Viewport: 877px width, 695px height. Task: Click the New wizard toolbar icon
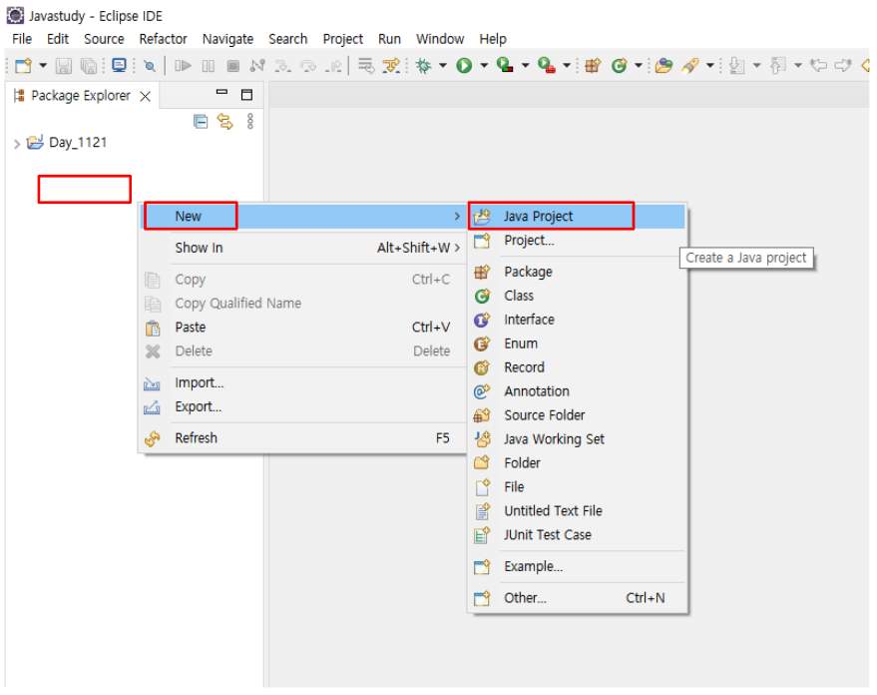point(24,66)
